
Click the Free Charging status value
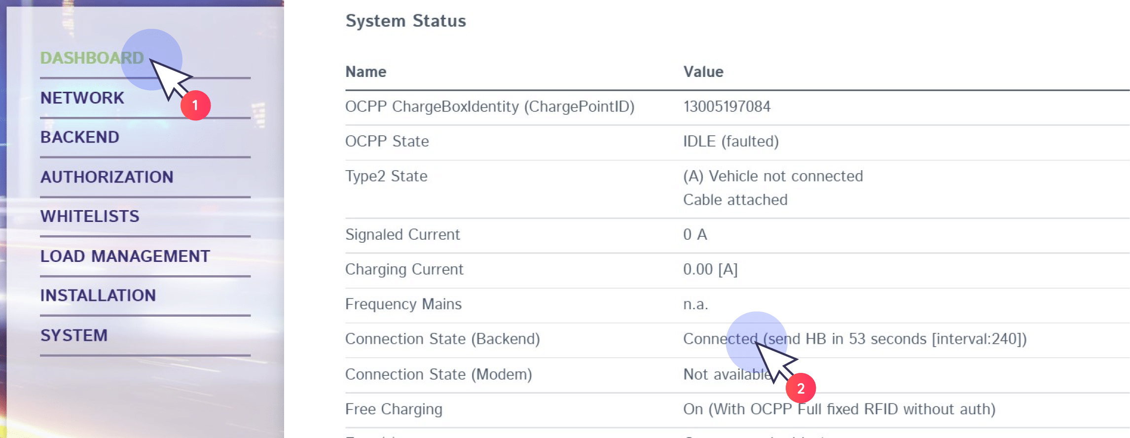coord(838,409)
